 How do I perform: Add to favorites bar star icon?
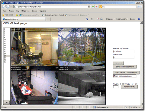pyautogui.click(x=17, y=15)
